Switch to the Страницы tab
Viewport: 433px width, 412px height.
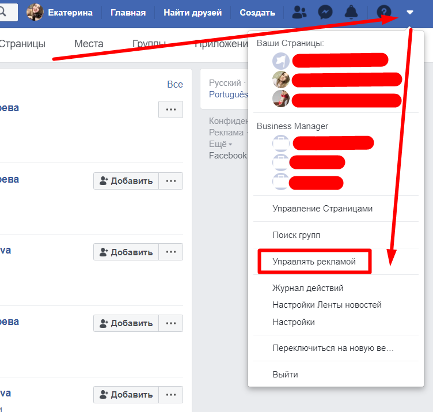click(22, 44)
